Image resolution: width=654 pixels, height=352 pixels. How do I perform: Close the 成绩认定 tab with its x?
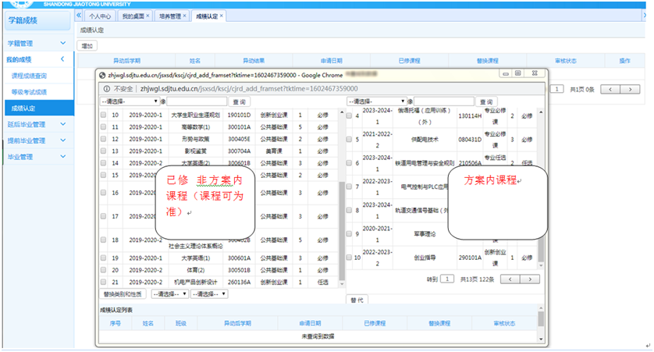pyautogui.click(x=222, y=16)
